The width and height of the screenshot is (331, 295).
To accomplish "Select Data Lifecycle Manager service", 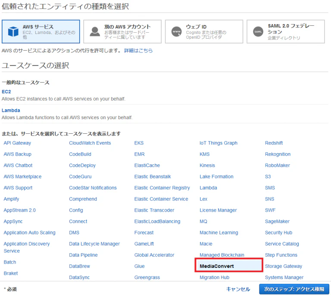I will pos(94,244).
